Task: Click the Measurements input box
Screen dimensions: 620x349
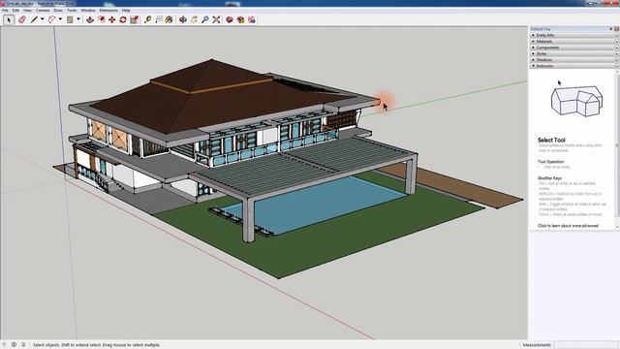Action: [x=585, y=345]
